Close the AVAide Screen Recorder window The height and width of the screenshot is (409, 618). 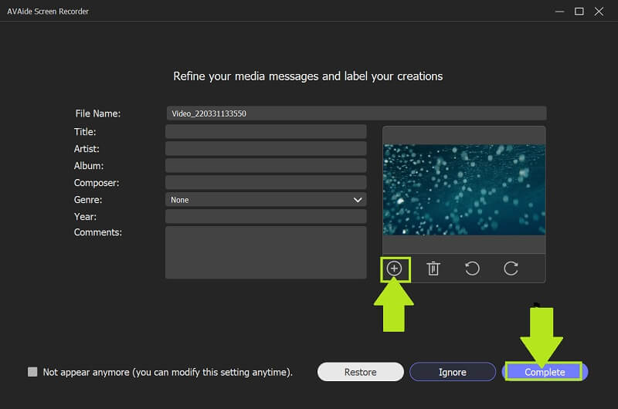pyautogui.click(x=599, y=12)
